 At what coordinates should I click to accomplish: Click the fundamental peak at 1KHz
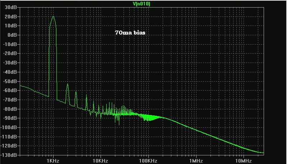53,17
